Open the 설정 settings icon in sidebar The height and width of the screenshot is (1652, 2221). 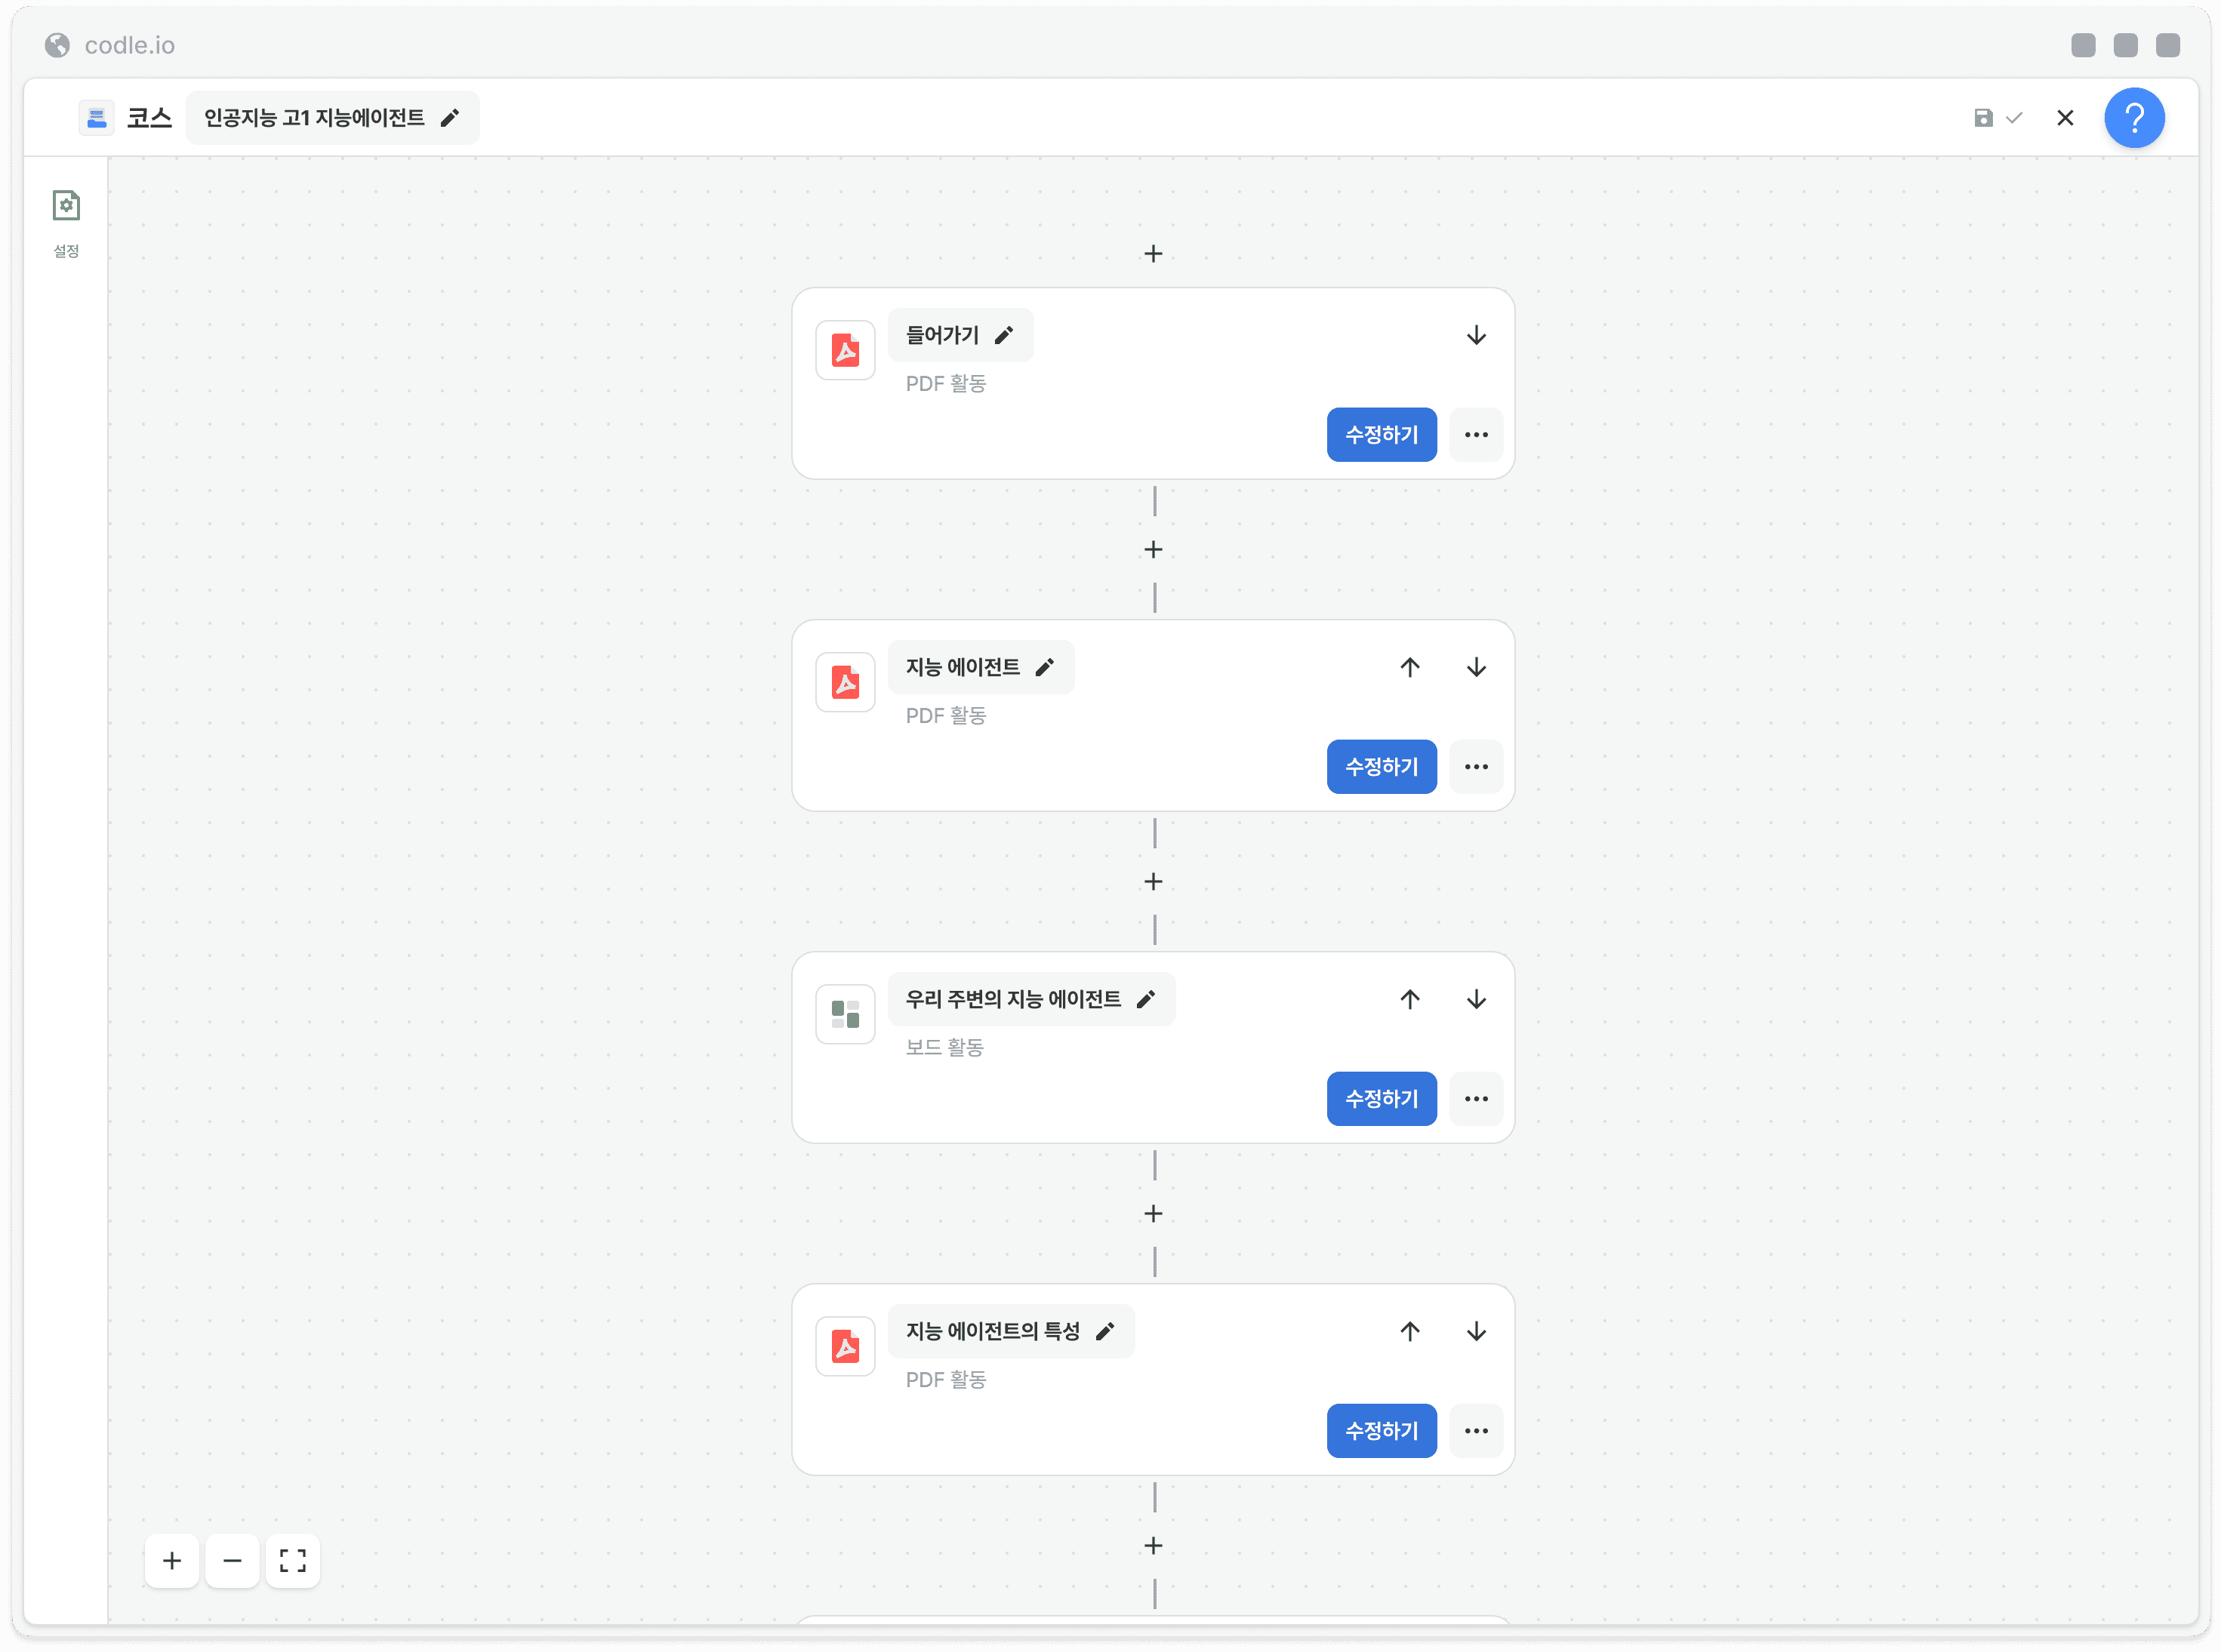click(x=66, y=206)
